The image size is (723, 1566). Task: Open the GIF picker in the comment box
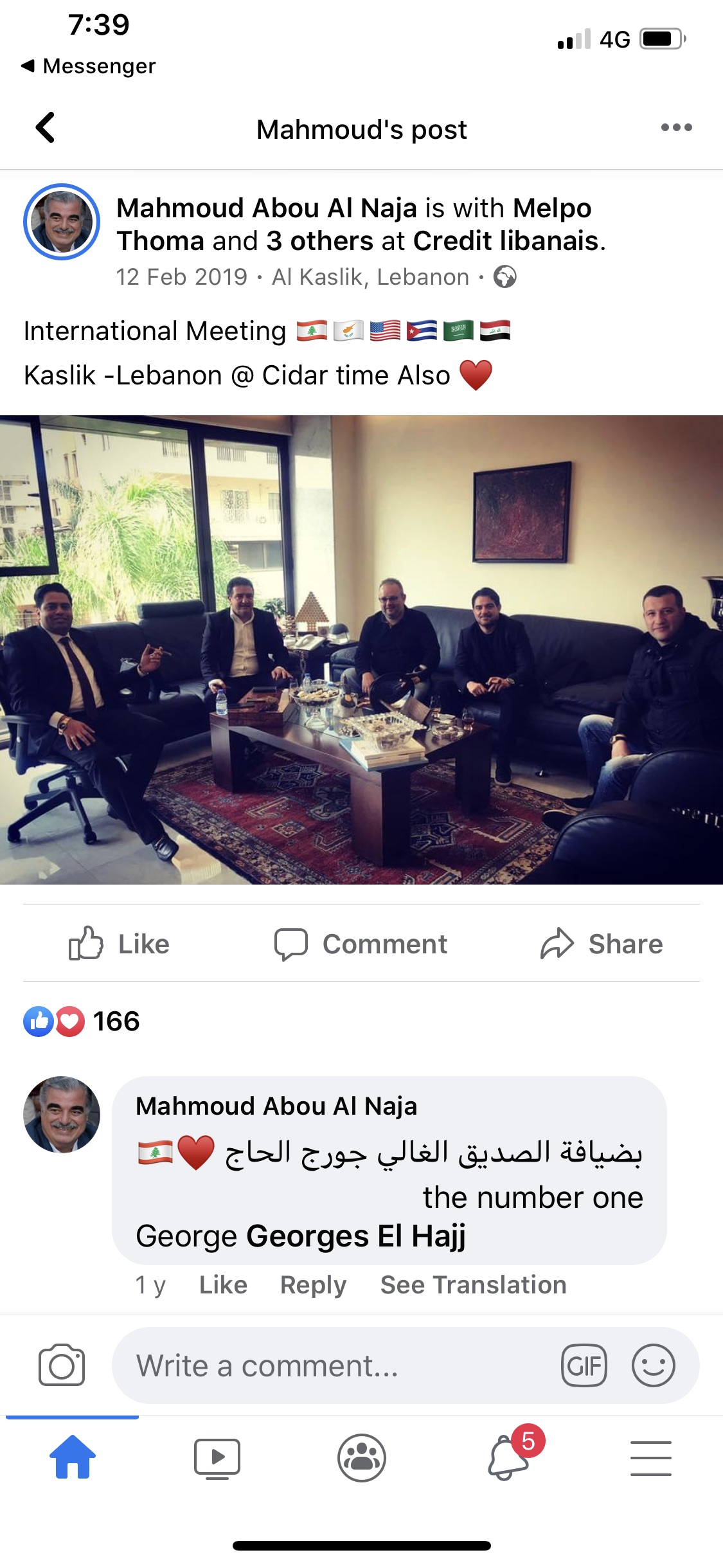(x=584, y=1365)
